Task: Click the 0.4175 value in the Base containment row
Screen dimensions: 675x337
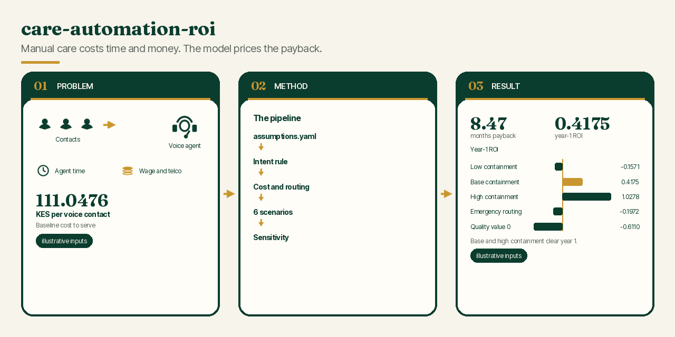Action: click(630, 182)
